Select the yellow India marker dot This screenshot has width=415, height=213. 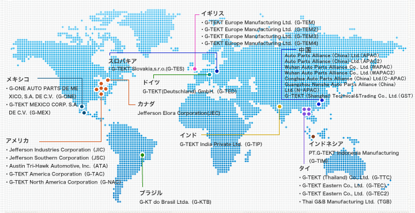tap(280, 106)
